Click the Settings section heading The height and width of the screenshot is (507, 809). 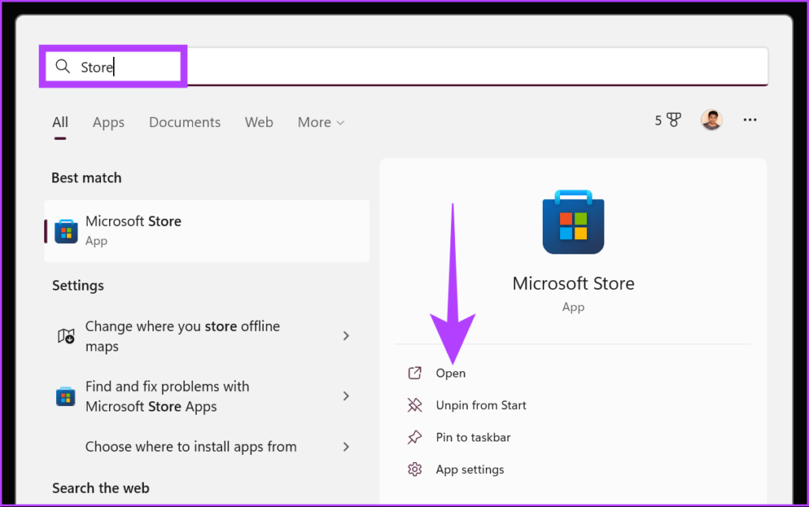point(78,286)
